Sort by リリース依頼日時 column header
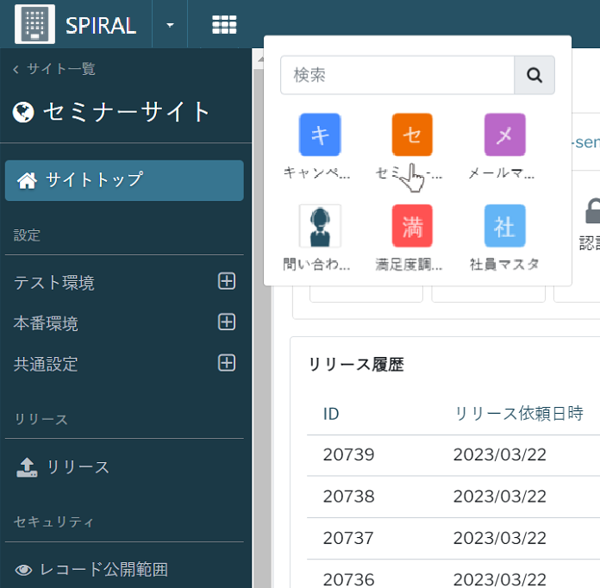Screen dimensions: 600x588 [519, 414]
